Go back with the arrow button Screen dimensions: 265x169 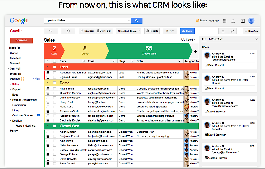(x=51, y=31)
